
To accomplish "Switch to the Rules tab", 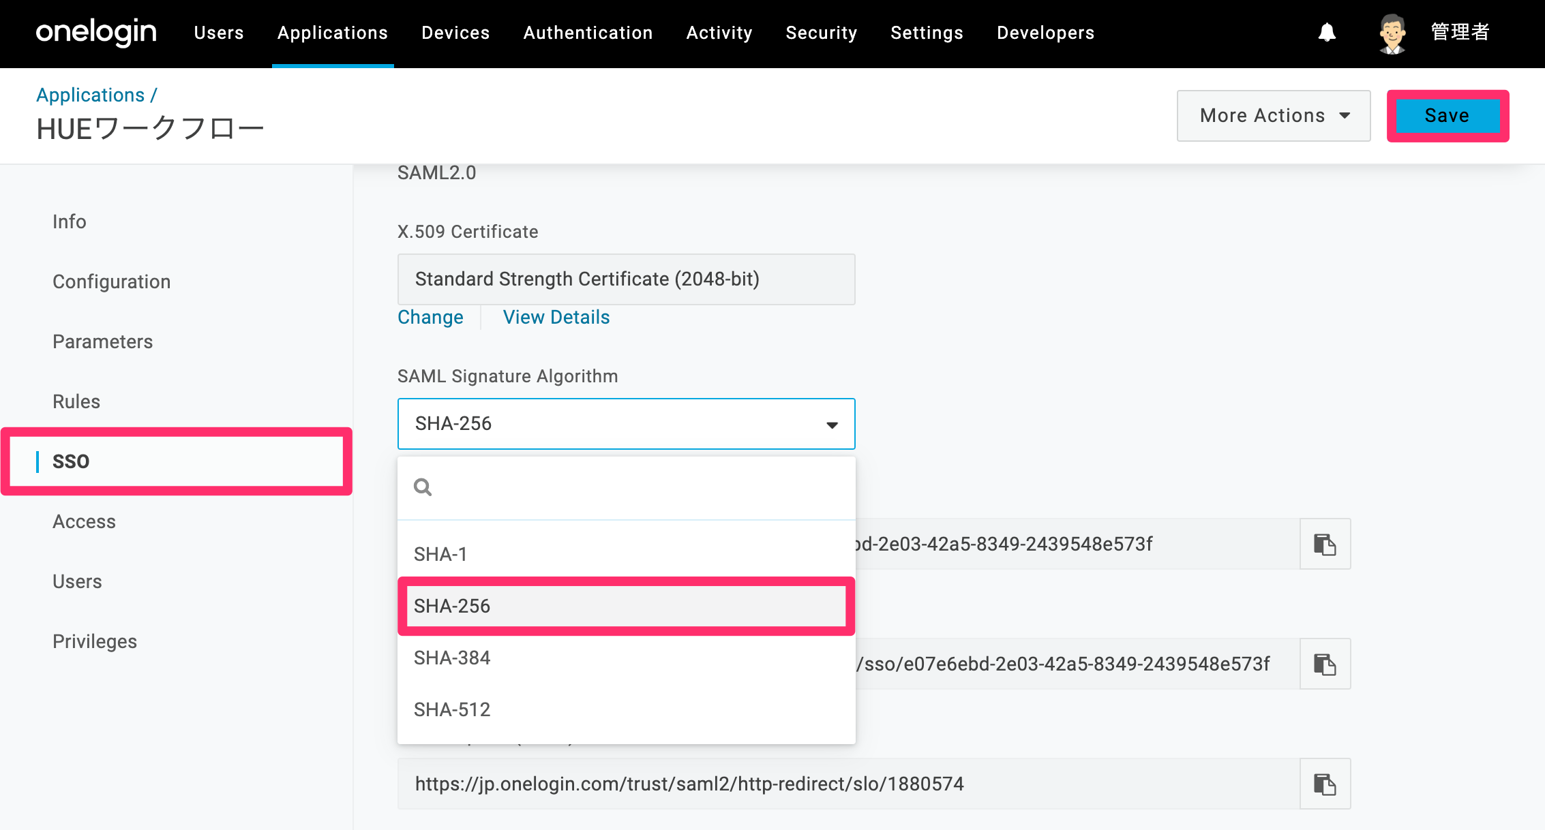I will point(76,401).
